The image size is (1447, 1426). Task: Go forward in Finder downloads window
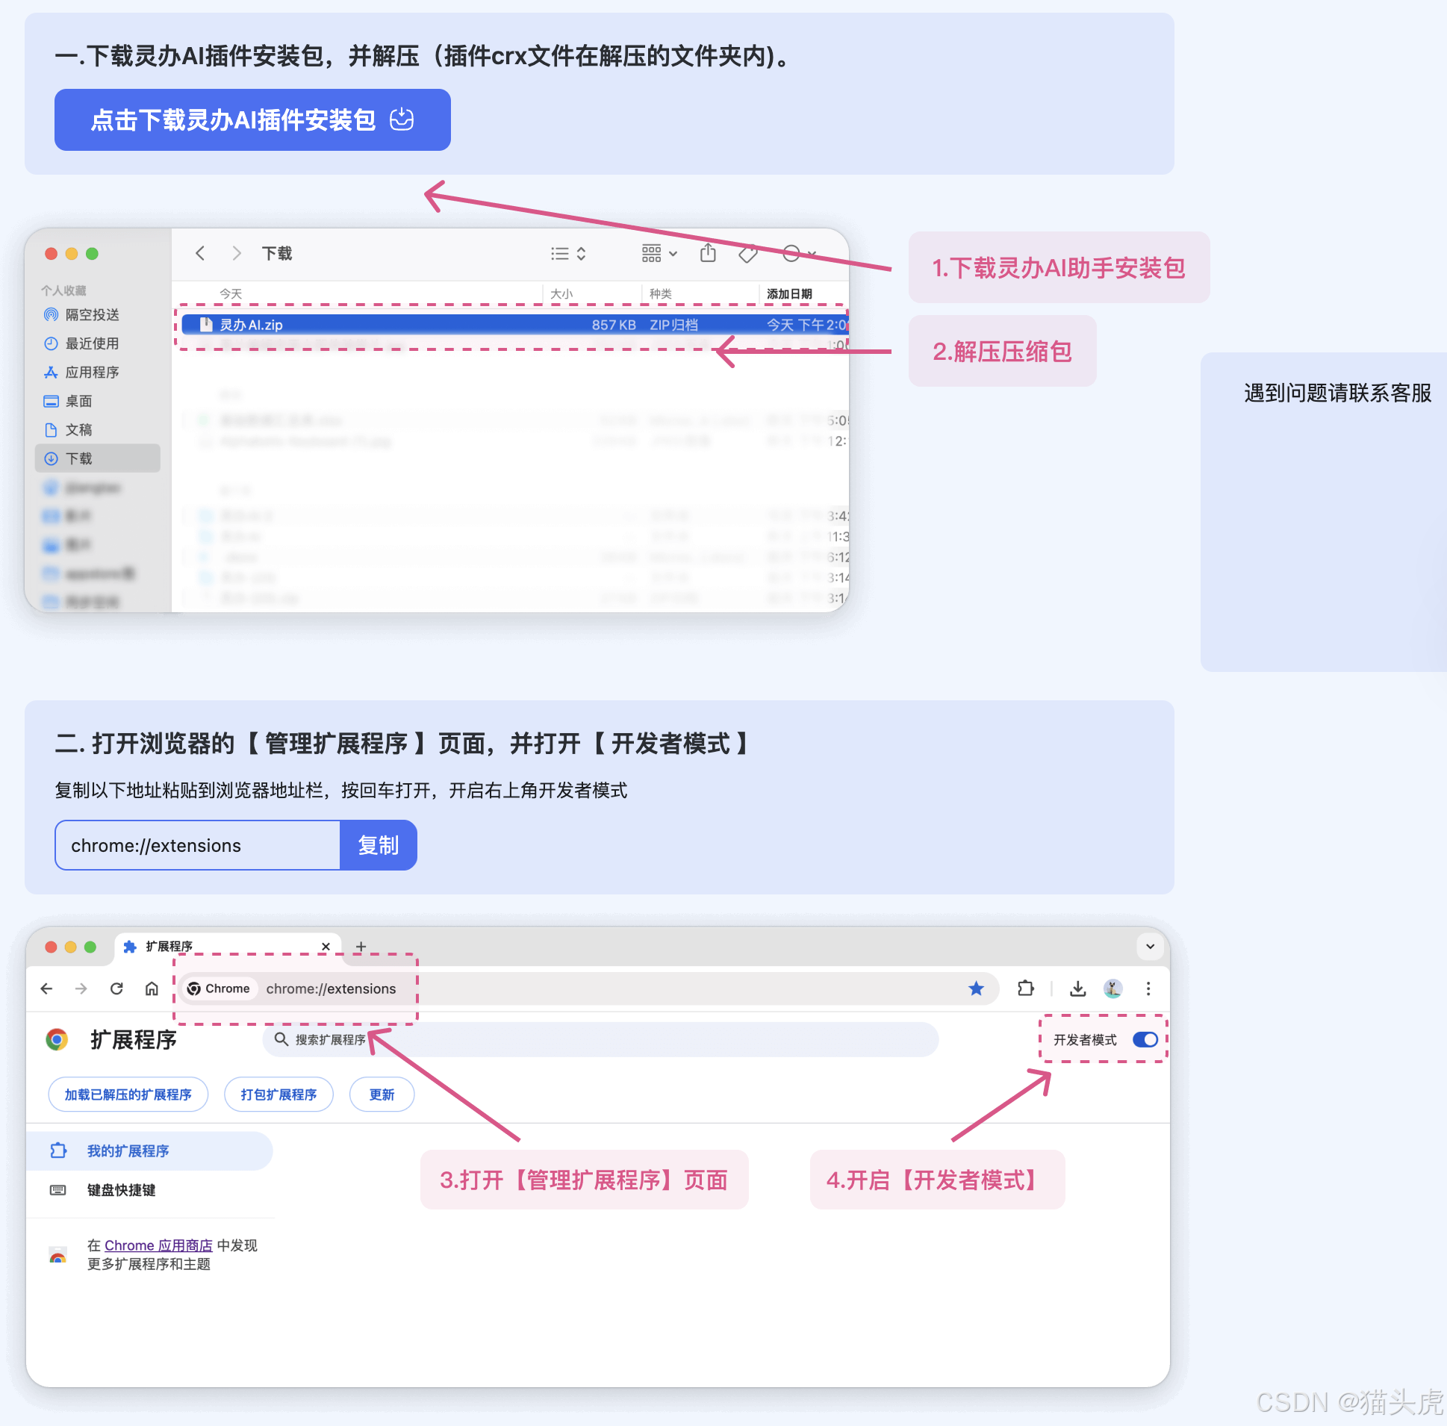tap(237, 253)
